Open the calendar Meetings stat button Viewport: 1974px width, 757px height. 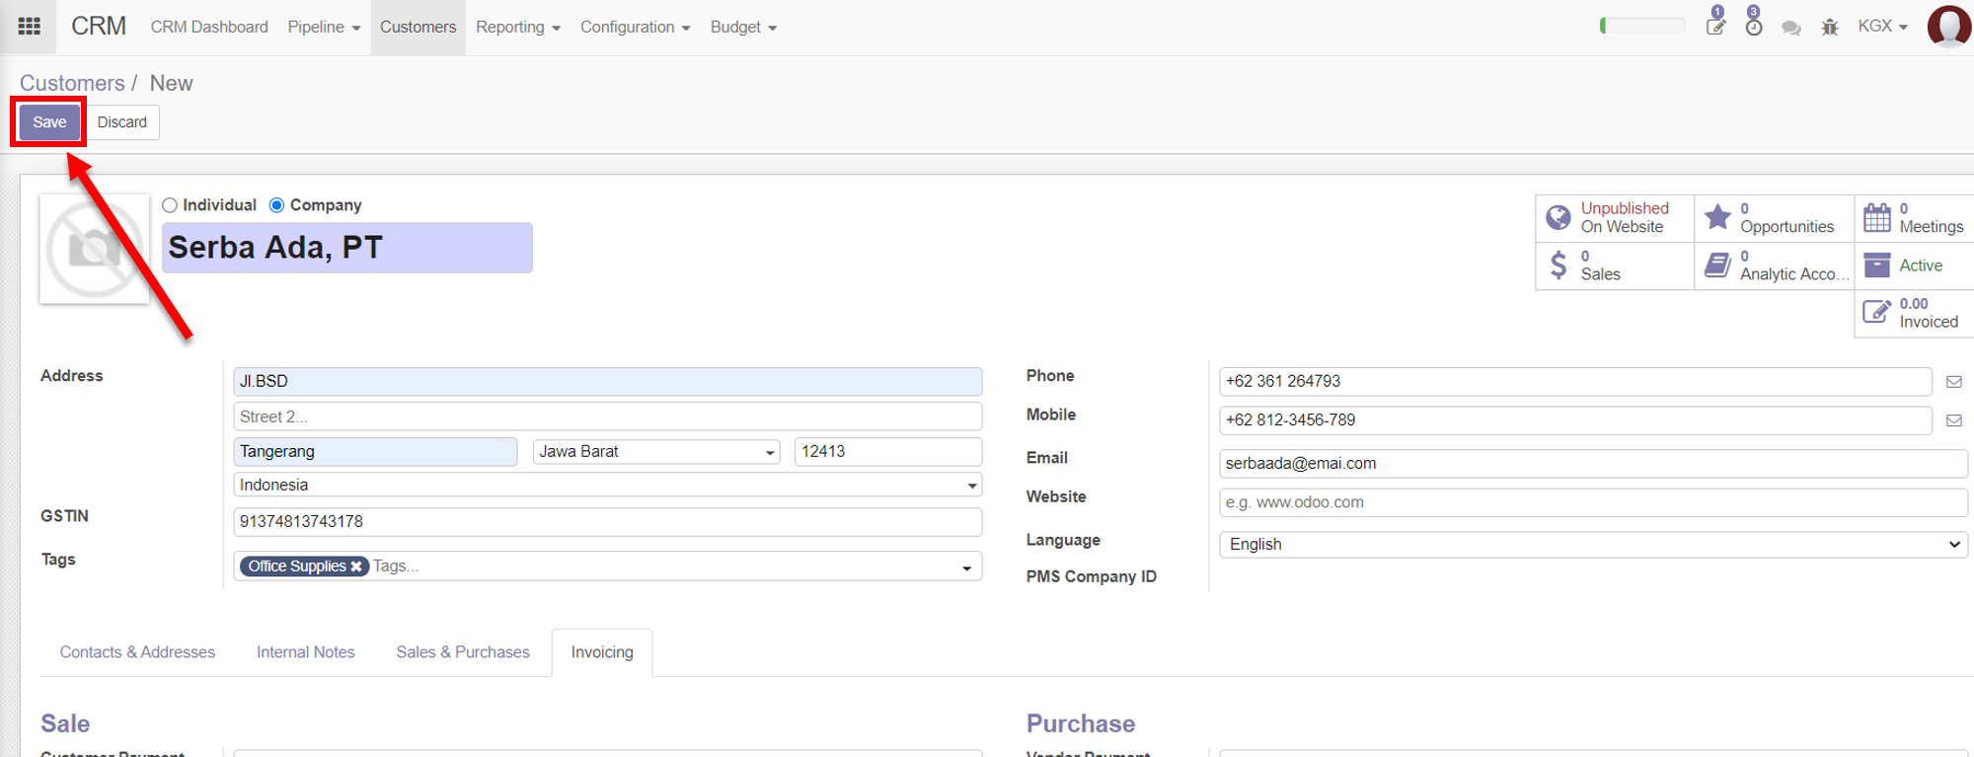pyautogui.click(x=1915, y=218)
